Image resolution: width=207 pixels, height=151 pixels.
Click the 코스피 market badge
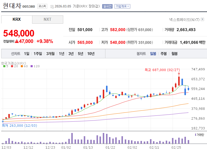coord(42,6)
